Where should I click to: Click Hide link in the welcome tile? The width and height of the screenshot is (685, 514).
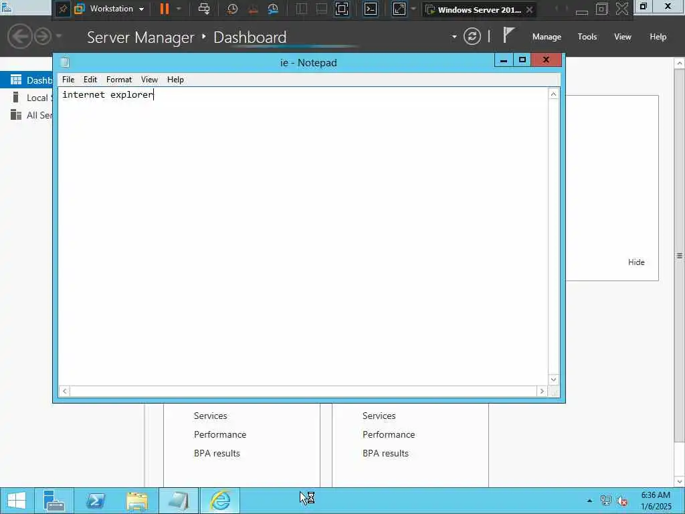636,262
